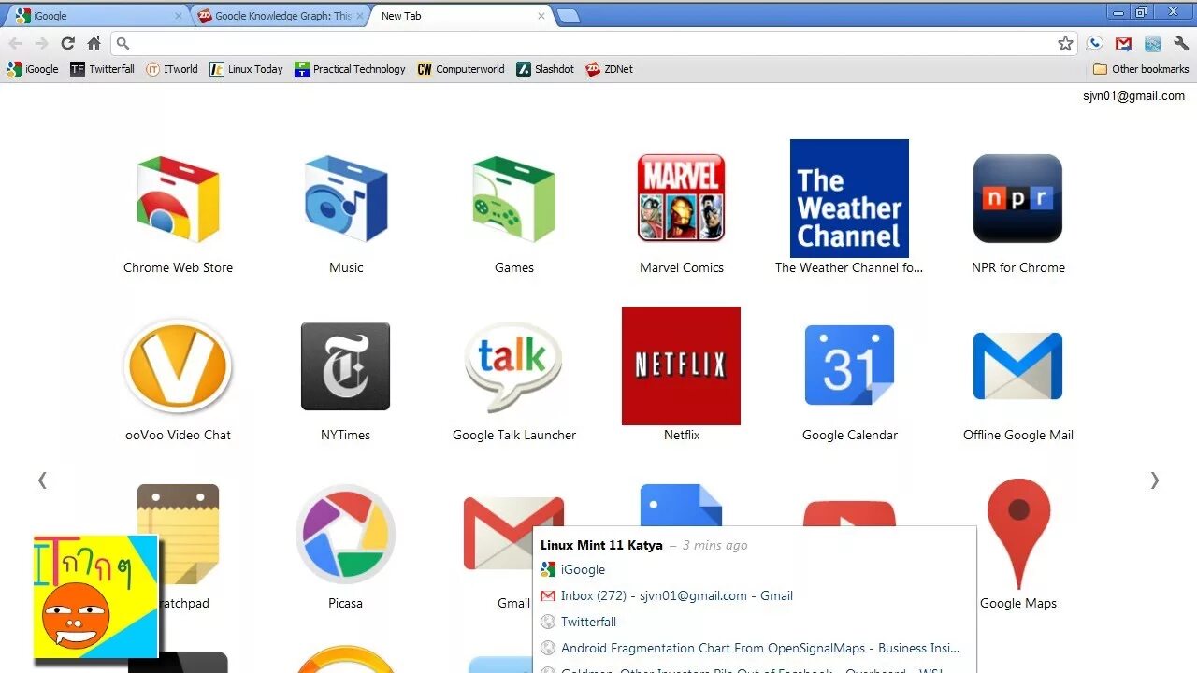Open the Google Calendar app
Image resolution: width=1197 pixels, height=673 pixels.
(849, 365)
